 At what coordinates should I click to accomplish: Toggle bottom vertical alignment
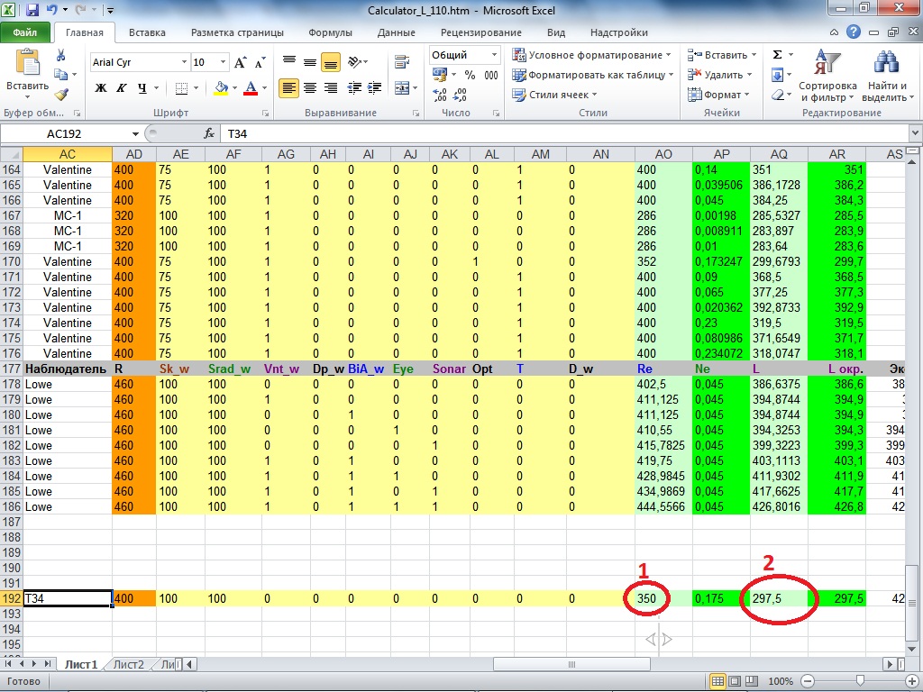coord(331,61)
